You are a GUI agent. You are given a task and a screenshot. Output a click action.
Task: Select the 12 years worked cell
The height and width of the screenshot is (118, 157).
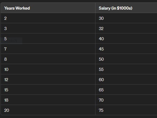[x=48, y=79]
